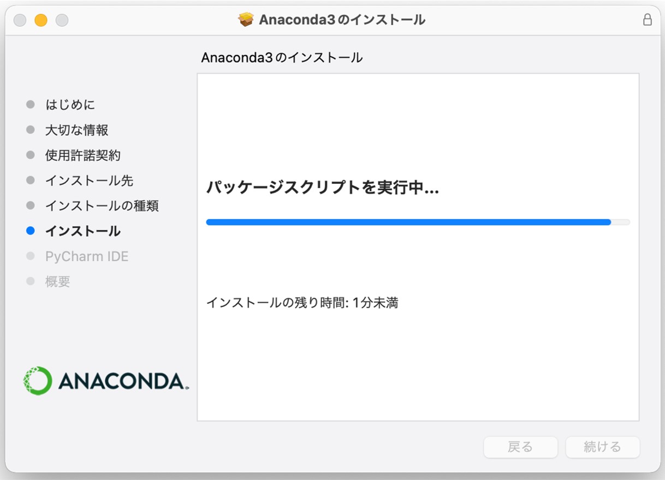Click the インストールの残り時間 remaining time label
Image resolution: width=665 pixels, height=480 pixels.
(x=302, y=303)
